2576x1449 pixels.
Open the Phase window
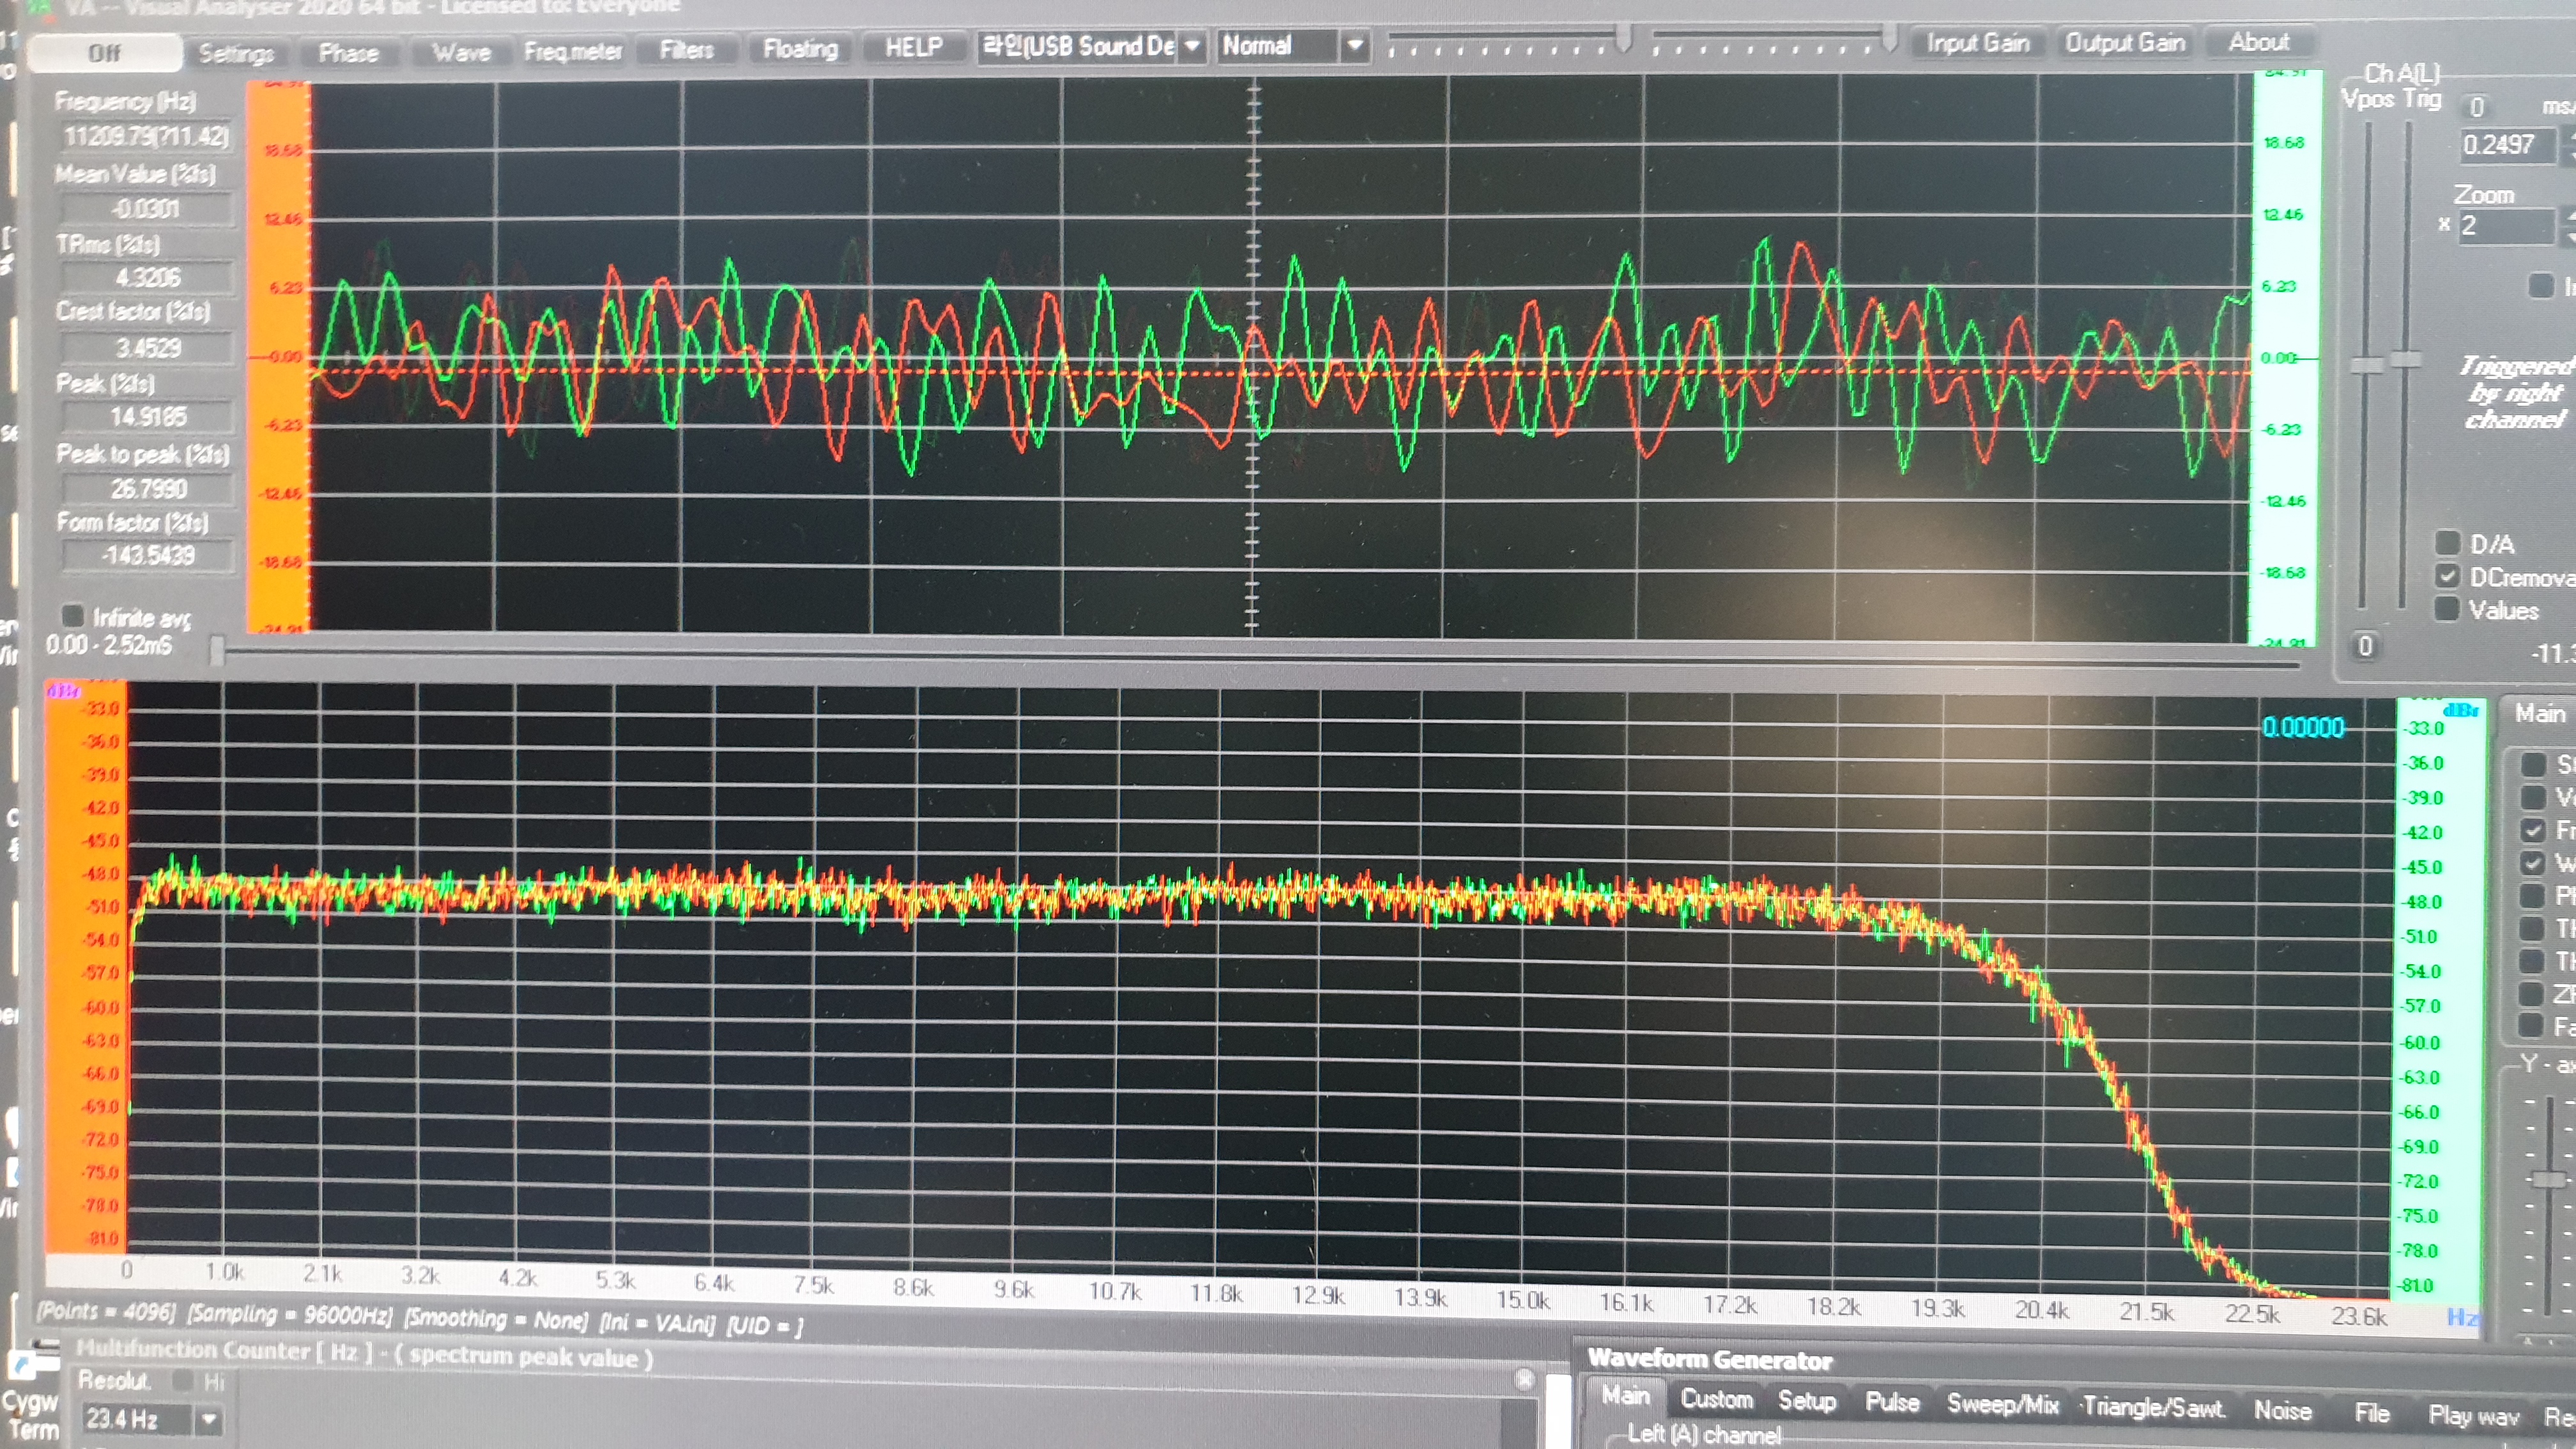(348, 52)
